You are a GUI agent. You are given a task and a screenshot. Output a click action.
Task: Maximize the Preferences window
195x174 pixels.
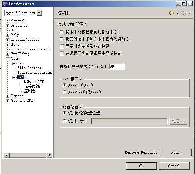click(184, 4)
